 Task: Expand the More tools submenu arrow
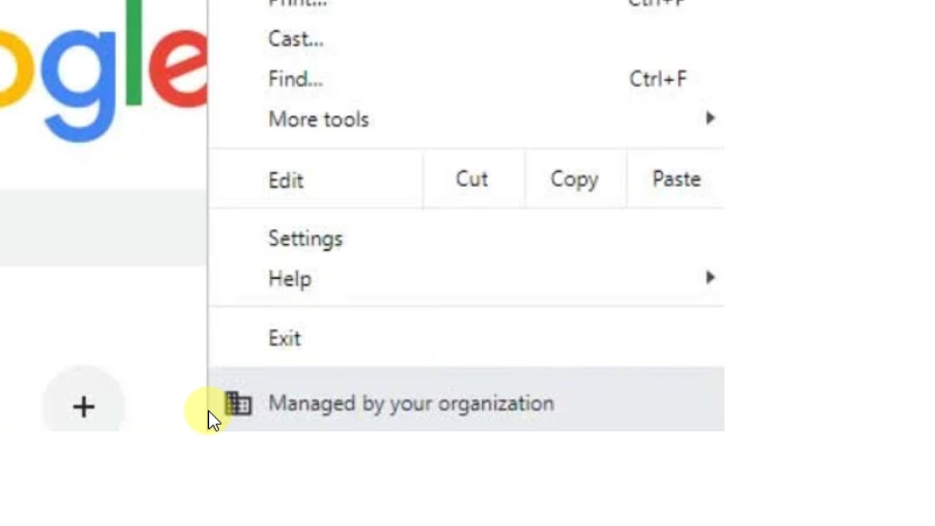tap(710, 118)
